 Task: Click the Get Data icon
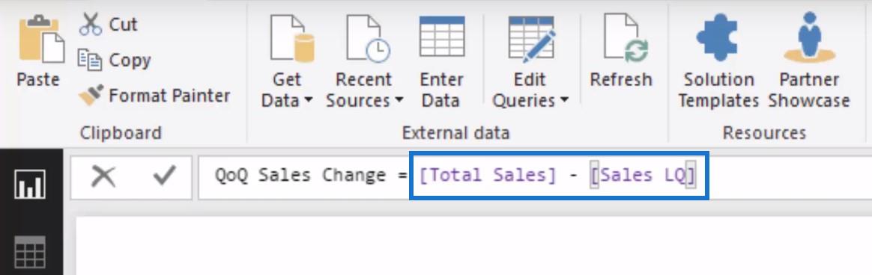click(x=292, y=38)
